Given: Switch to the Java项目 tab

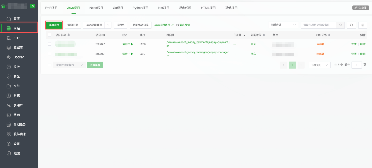Looking at the screenshot, I should coord(74,8).
